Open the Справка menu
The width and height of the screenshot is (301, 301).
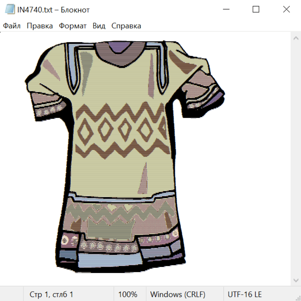click(x=126, y=26)
